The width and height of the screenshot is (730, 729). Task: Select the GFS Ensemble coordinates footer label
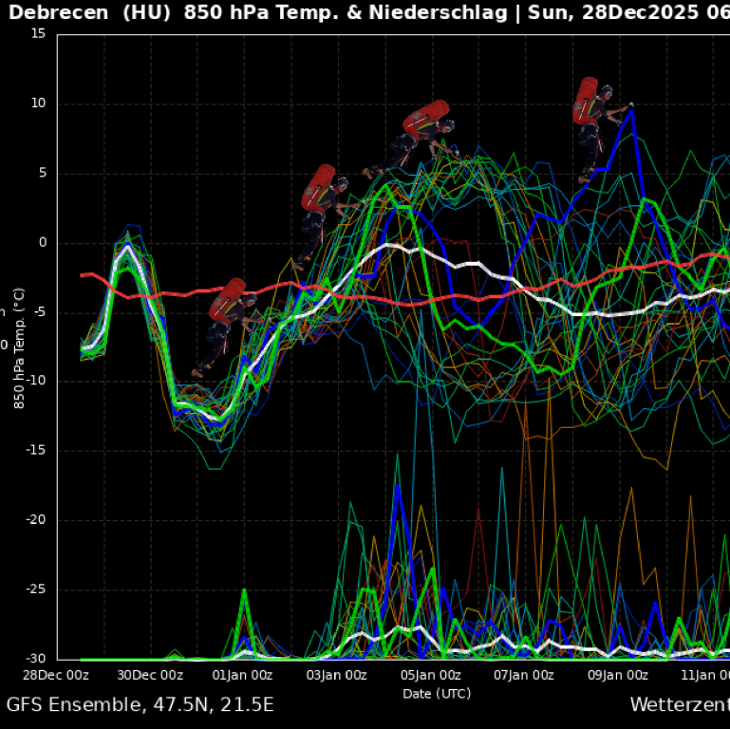tap(140, 704)
